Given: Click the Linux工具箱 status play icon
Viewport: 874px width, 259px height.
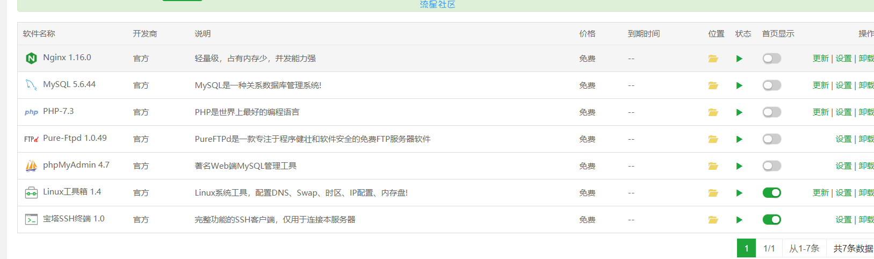Looking at the screenshot, I should click(739, 193).
